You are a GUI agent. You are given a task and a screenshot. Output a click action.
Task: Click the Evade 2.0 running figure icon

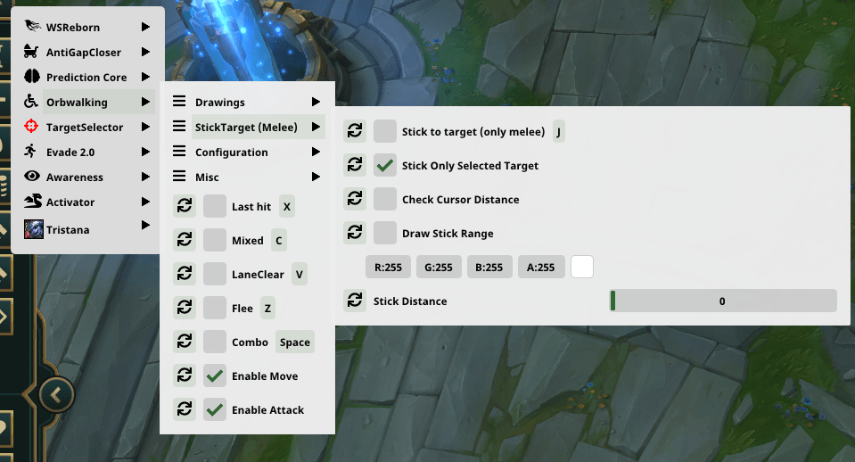click(x=30, y=151)
